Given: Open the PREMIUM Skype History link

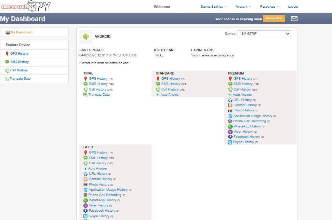Looking at the screenshot, I should [244, 142].
